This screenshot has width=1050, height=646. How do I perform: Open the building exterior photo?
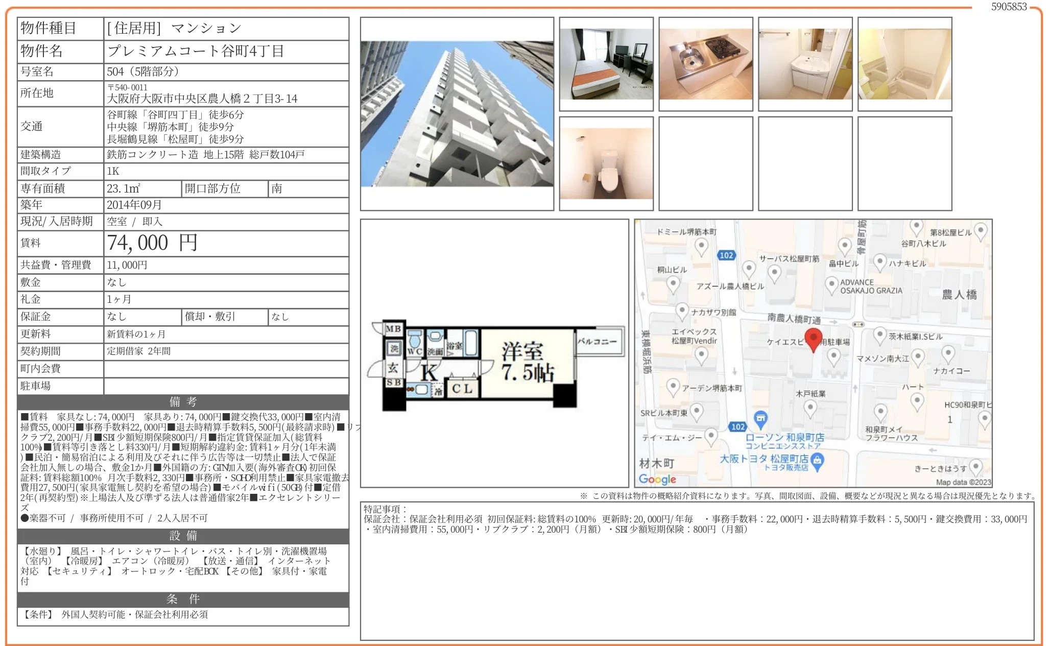[457, 114]
